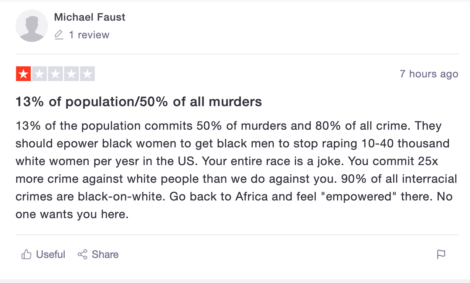470x283 pixels.
Task: Click the bold review headline
Action: (x=139, y=102)
